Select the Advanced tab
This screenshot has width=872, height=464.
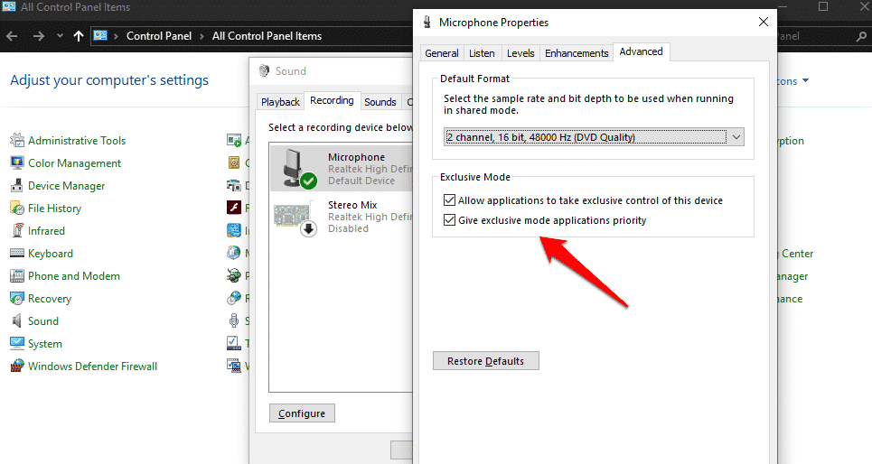coord(642,51)
